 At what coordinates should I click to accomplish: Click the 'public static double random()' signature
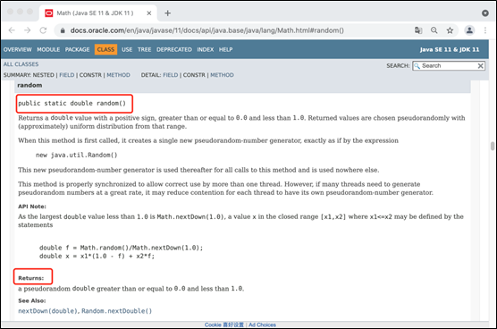(x=72, y=104)
